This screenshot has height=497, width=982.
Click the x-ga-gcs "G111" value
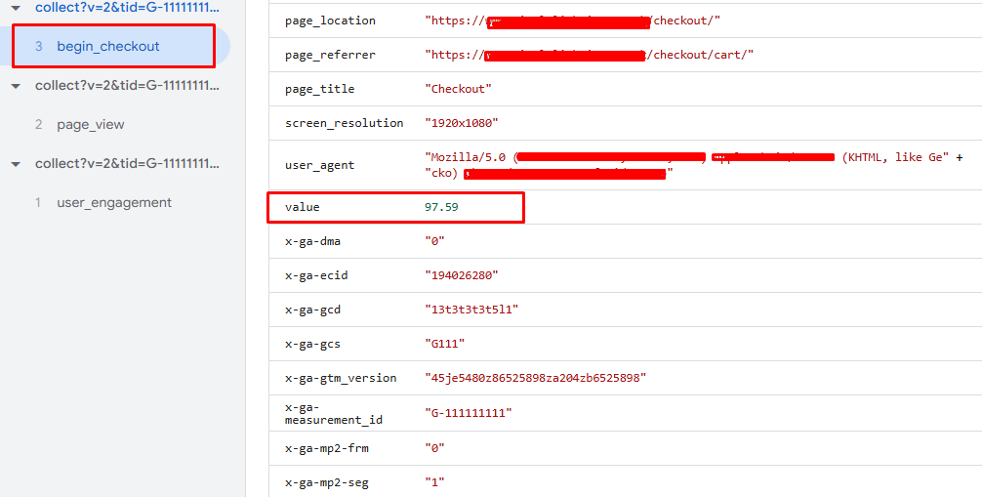[445, 344]
